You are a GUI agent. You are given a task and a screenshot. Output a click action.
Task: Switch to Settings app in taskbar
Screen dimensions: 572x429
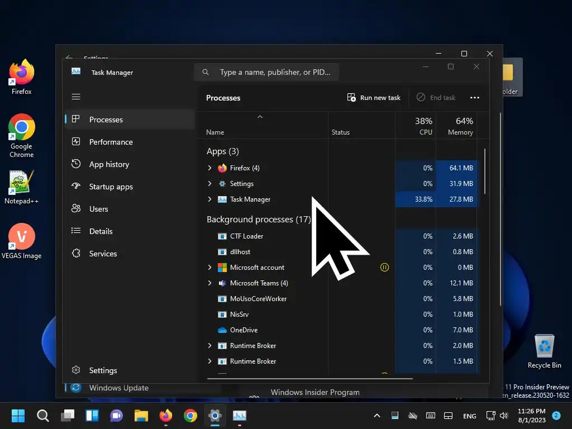[x=215, y=416]
